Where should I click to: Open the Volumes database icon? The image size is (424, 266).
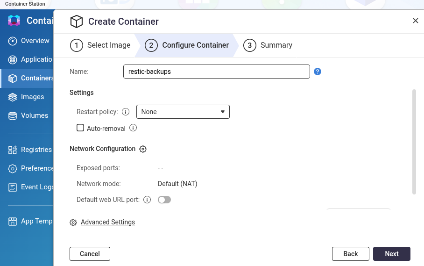[13, 115]
